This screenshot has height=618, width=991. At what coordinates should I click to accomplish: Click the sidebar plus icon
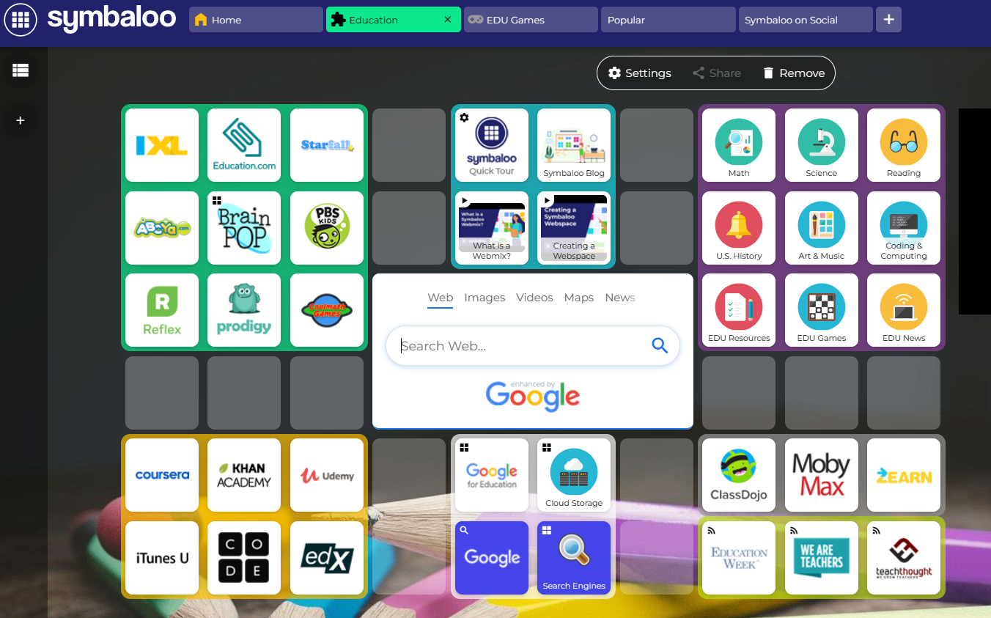[x=21, y=120]
